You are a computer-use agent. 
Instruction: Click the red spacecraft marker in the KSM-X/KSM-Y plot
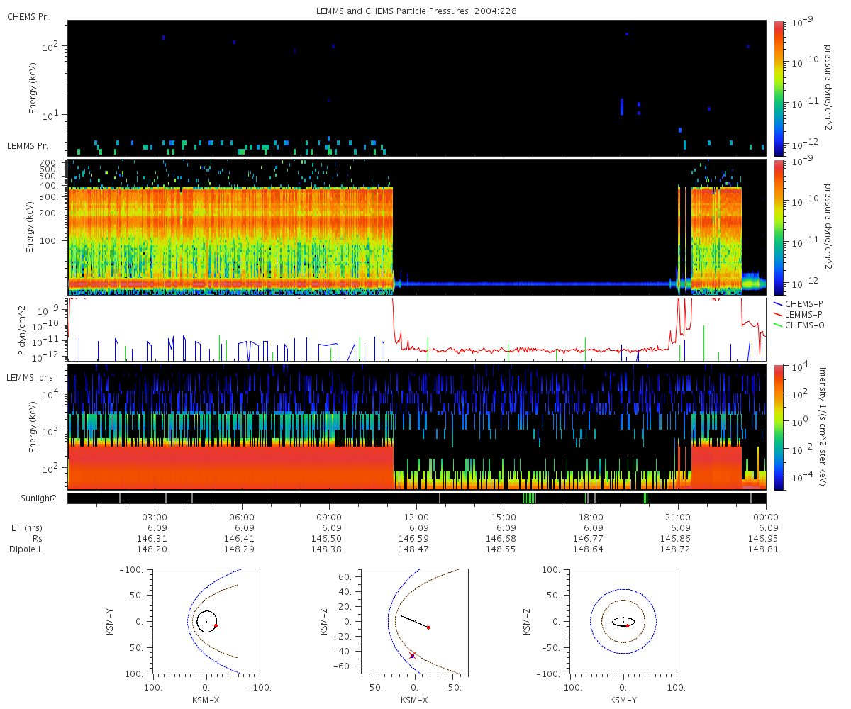point(216,625)
